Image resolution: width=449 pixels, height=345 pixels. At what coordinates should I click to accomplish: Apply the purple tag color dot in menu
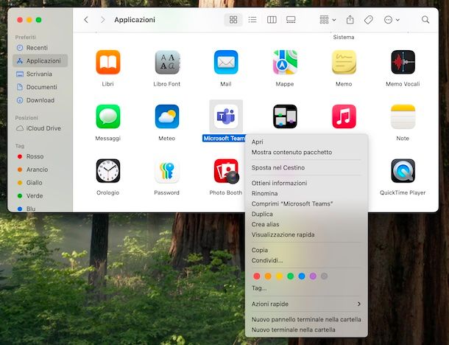[x=313, y=276]
